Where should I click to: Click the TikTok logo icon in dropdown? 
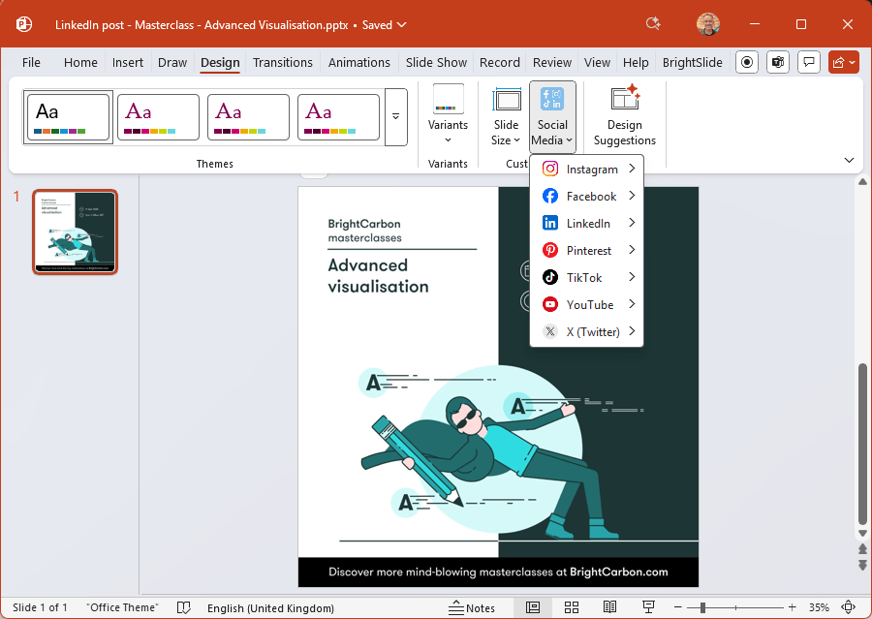click(x=550, y=277)
